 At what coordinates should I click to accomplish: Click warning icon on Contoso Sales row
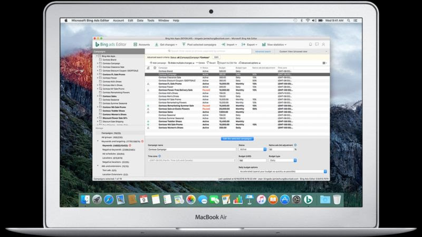point(148,112)
